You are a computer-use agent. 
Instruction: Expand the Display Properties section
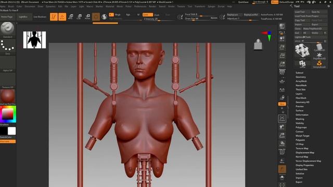tap(304, 165)
